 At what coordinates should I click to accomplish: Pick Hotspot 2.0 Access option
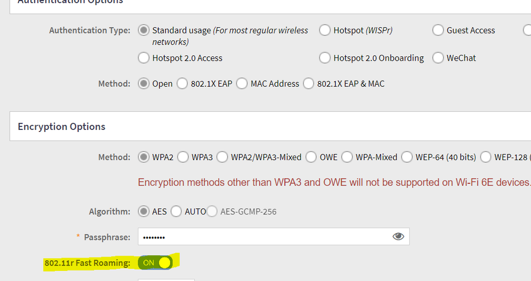pyautogui.click(x=144, y=57)
